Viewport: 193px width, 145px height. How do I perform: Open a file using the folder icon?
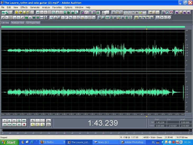tap(21, 12)
